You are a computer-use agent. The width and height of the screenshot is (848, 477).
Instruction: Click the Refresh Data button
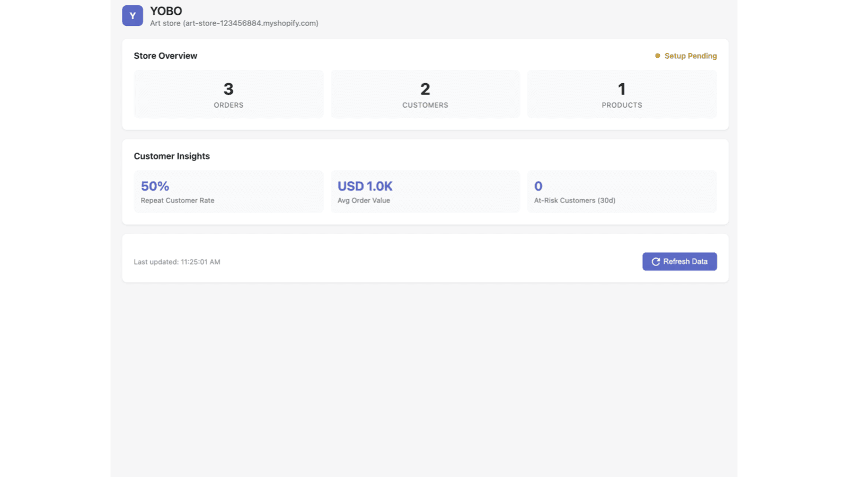[x=679, y=261]
